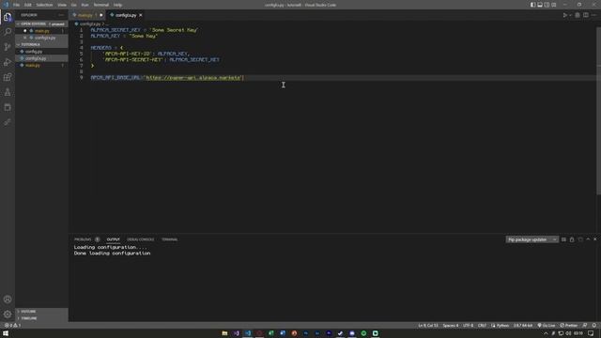Change line endings via CRLF status item
Screen dimensions: 601x338
(x=482, y=326)
